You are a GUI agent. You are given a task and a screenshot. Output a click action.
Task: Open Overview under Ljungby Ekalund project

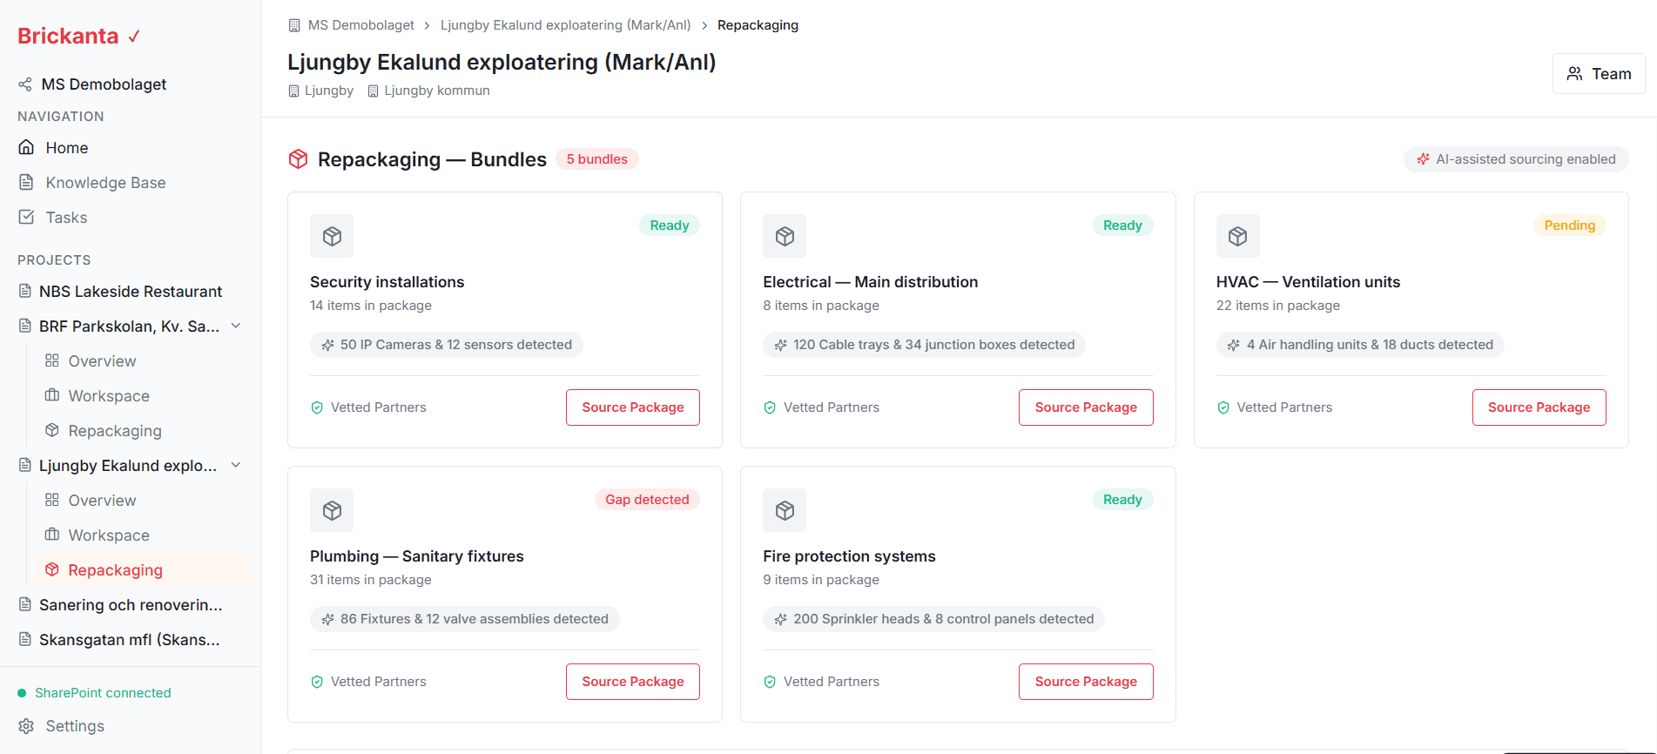pyautogui.click(x=102, y=501)
